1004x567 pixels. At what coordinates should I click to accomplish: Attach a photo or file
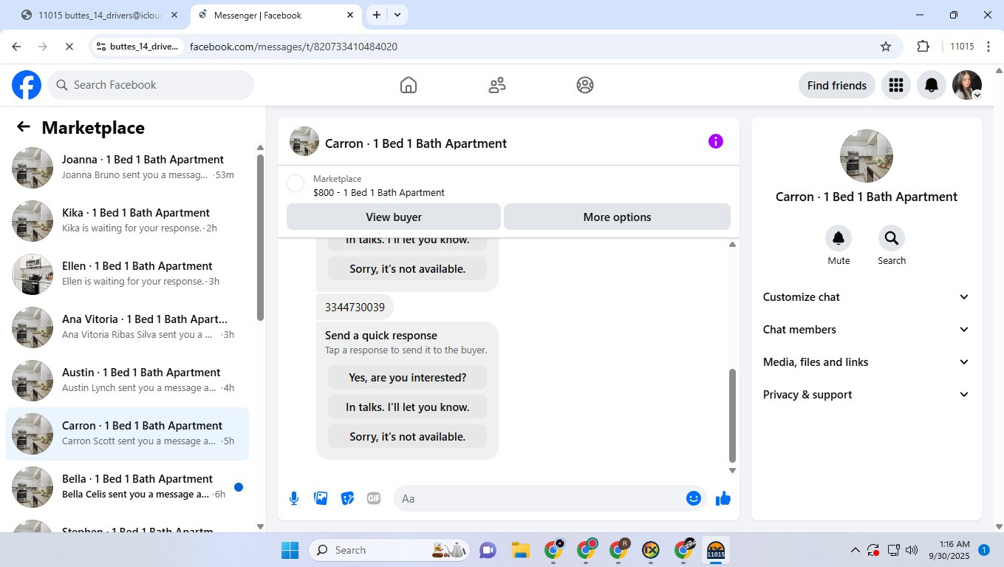(x=321, y=498)
